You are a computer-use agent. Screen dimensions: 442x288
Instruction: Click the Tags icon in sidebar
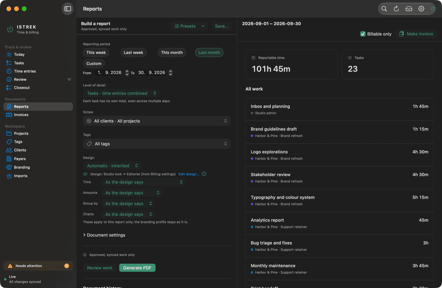[x=9, y=142]
